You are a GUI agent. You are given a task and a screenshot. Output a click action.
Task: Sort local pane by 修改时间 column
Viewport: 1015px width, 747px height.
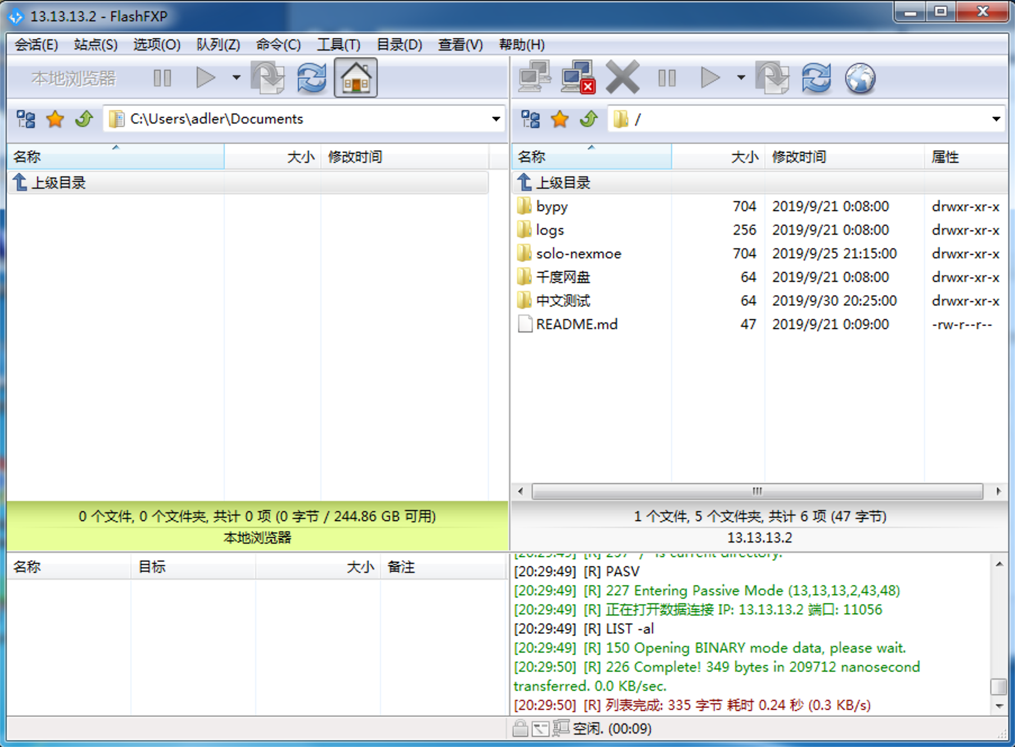click(x=405, y=157)
